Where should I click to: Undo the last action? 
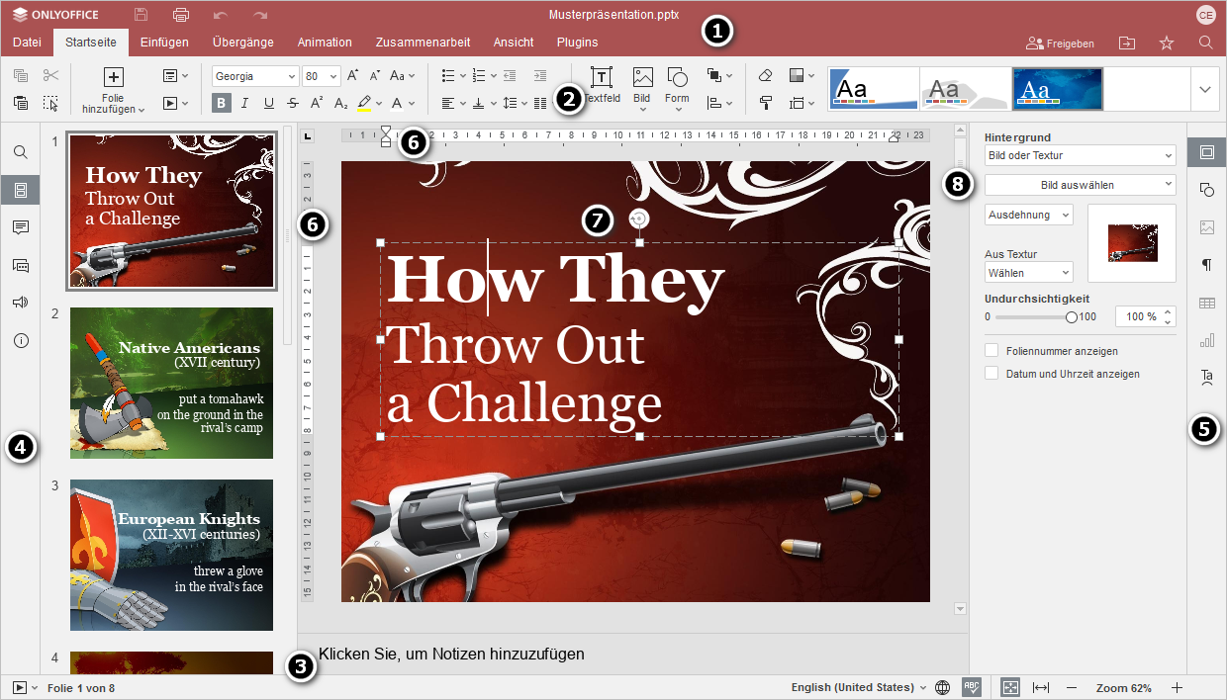[221, 15]
